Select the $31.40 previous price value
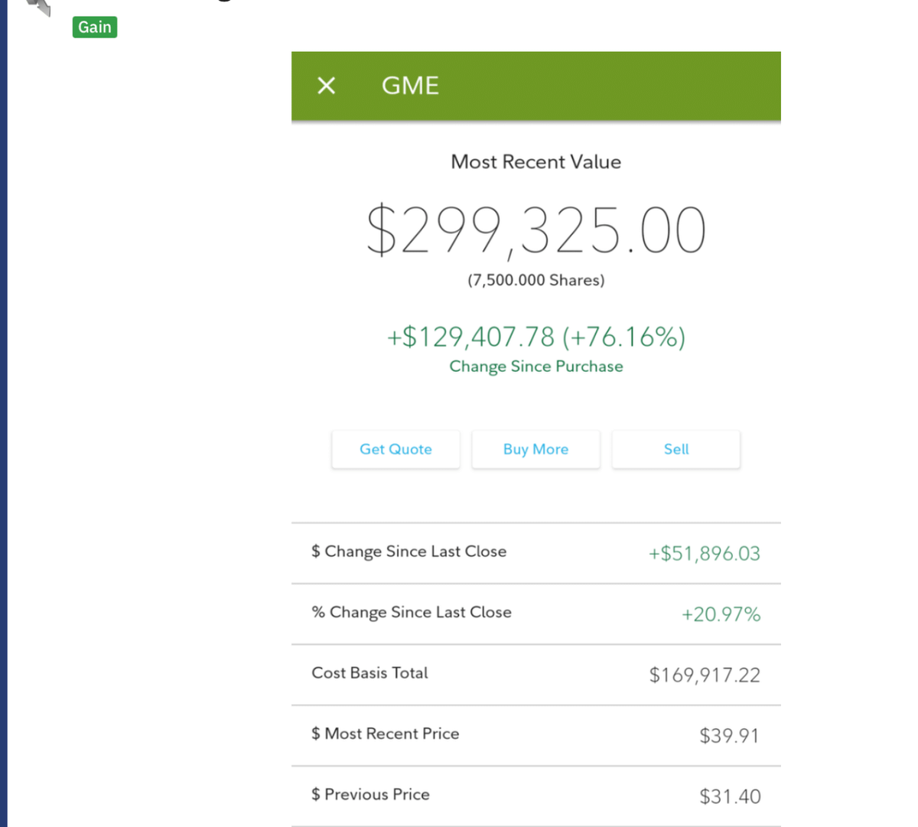The height and width of the screenshot is (827, 918). click(x=730, y=796)
